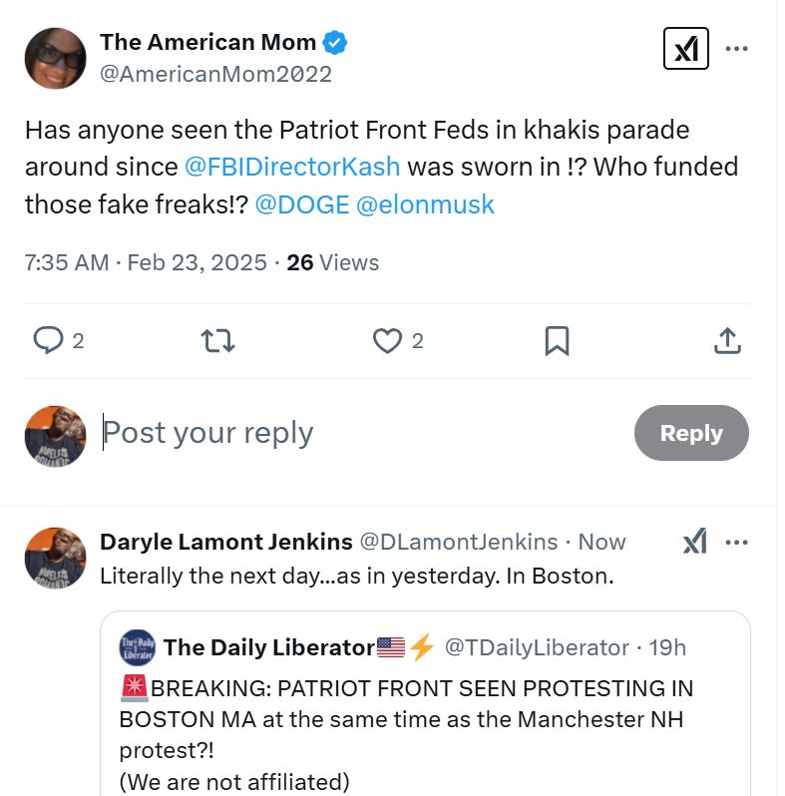Click the Grok icon on Daryle's reply

coord(694,542)
